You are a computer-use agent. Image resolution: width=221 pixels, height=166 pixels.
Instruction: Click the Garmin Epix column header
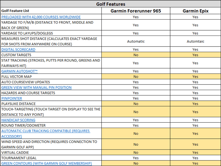[196, 11]
